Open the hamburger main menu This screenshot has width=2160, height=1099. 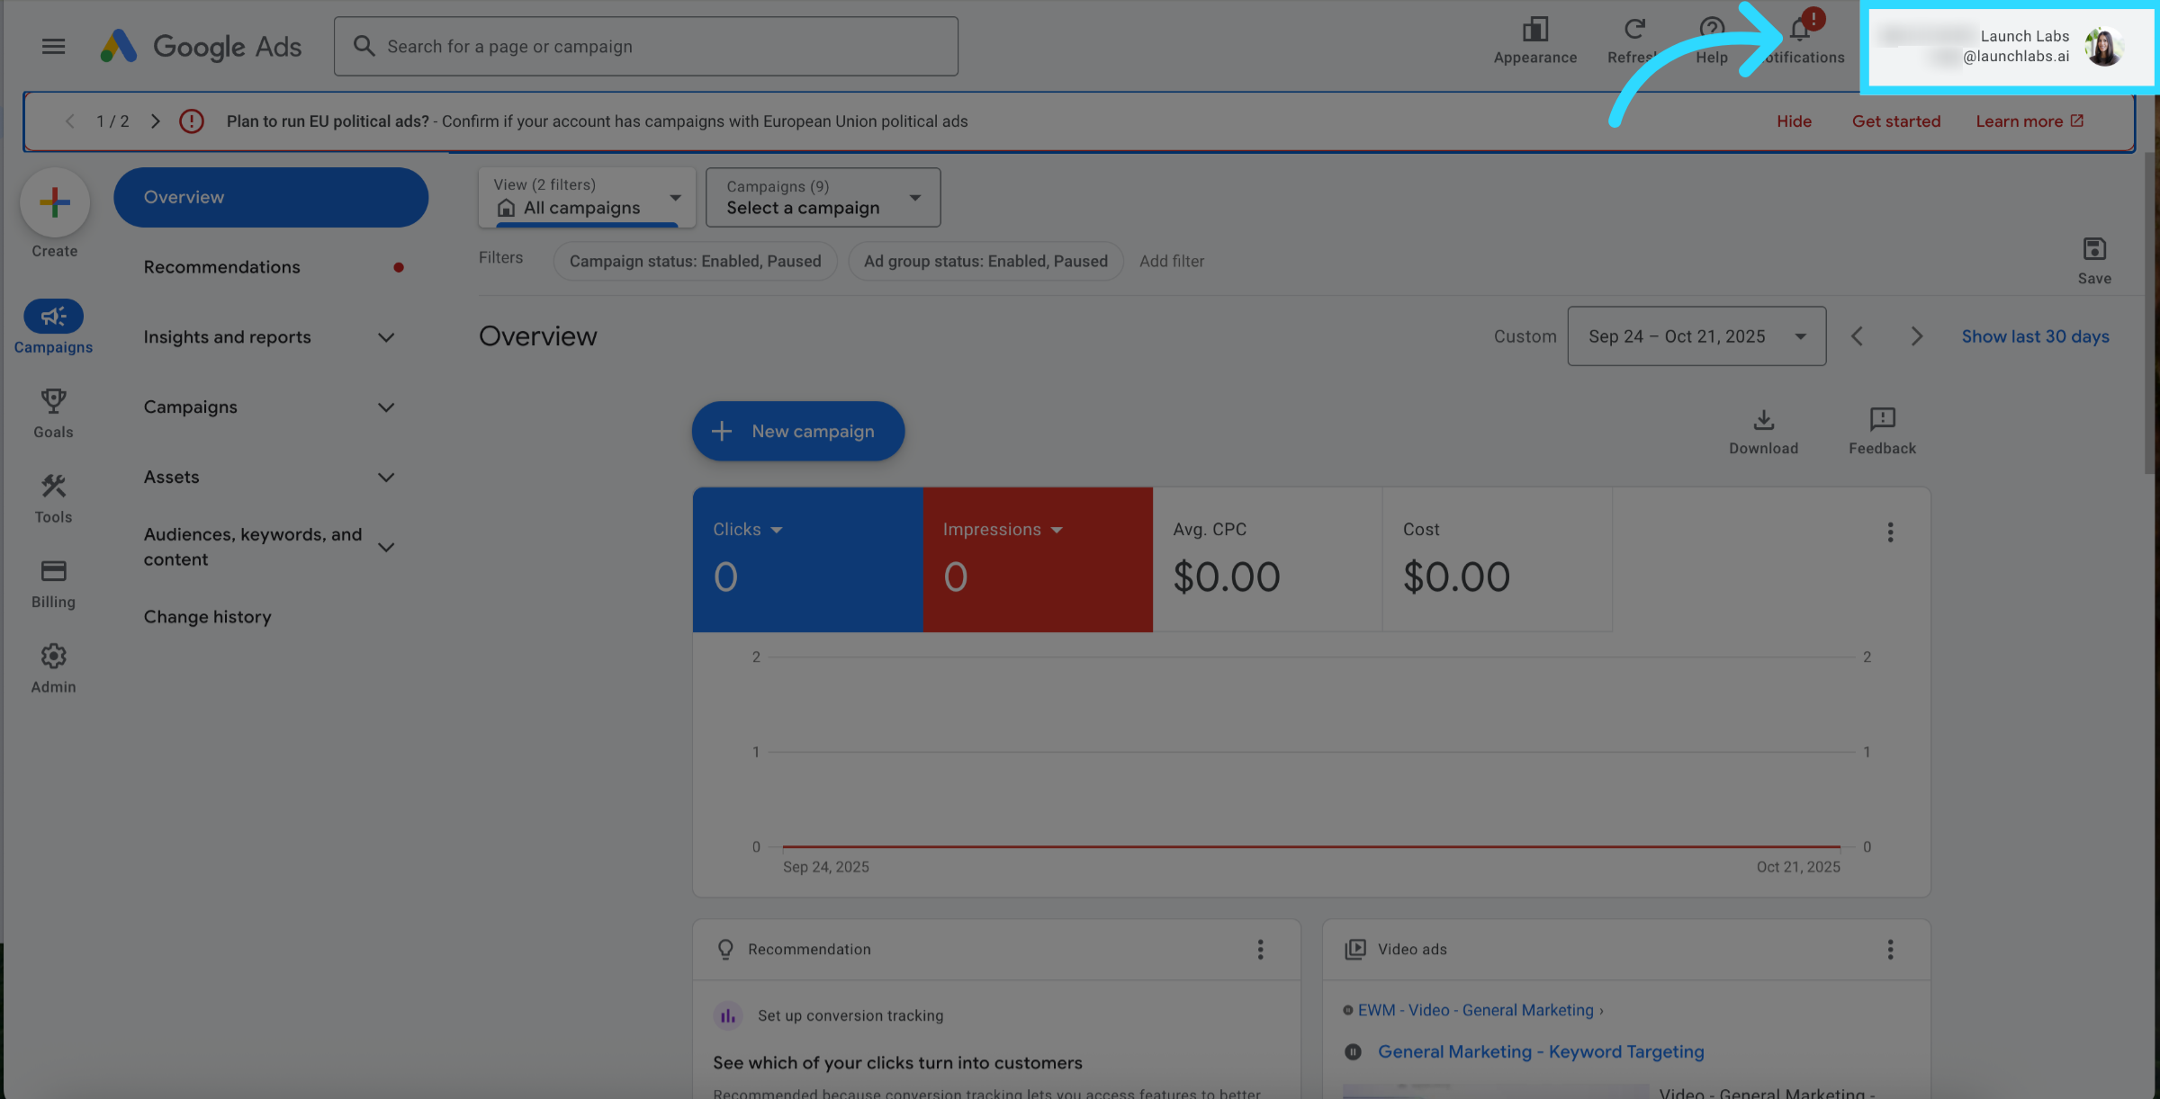(53, 46)
